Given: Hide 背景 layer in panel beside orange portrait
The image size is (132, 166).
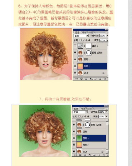Looking at the screenshot, I should coord(75,73).
